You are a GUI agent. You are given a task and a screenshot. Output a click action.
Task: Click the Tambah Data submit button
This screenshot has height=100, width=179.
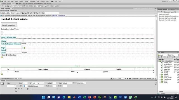12,55
